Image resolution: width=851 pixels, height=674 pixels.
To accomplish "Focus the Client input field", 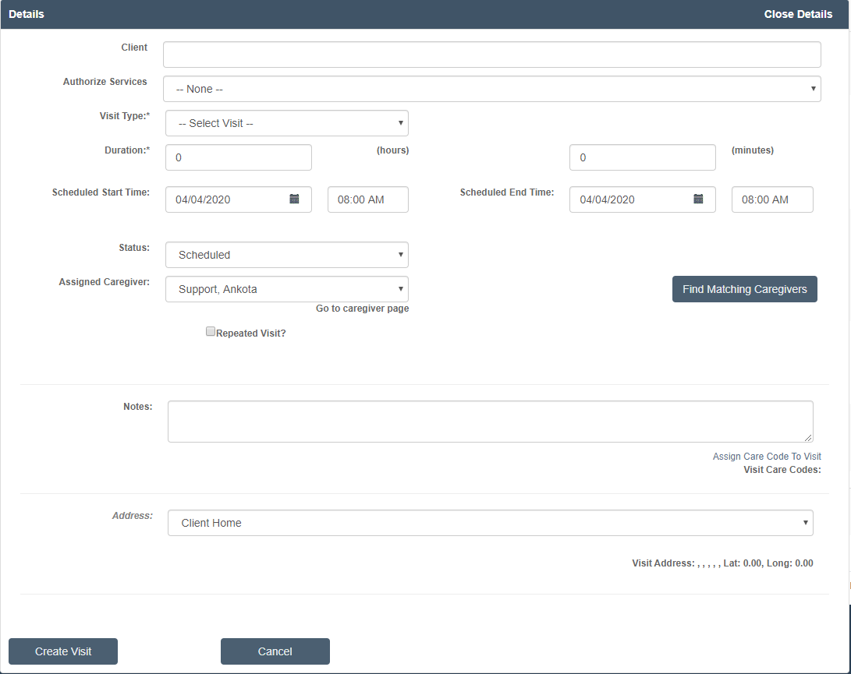I will (491, 55).
